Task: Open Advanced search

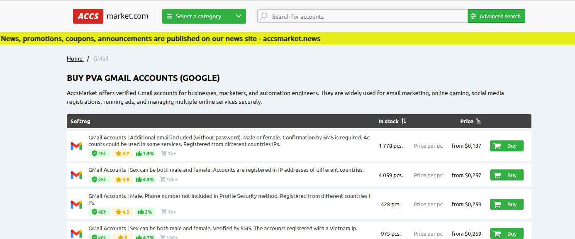Action: pyautogui.click(x=496, y=16)
